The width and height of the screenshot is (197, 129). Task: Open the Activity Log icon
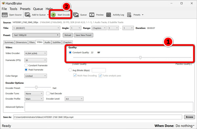109,15
